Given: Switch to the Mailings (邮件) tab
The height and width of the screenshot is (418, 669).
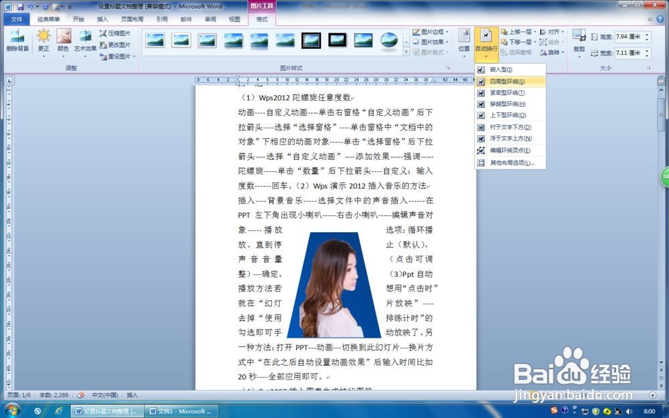Looking at the screenshot, I should click(186, 19).
